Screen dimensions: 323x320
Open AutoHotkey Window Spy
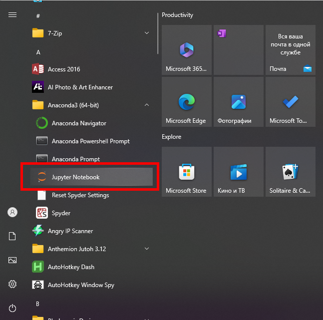click(81, 285)
